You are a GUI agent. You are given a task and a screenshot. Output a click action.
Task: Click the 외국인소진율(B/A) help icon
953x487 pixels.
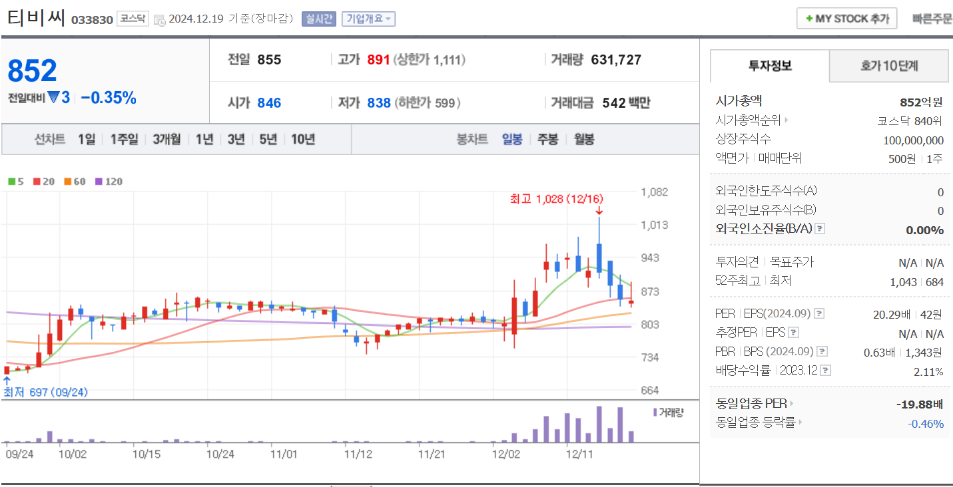[x=820, y=229]
